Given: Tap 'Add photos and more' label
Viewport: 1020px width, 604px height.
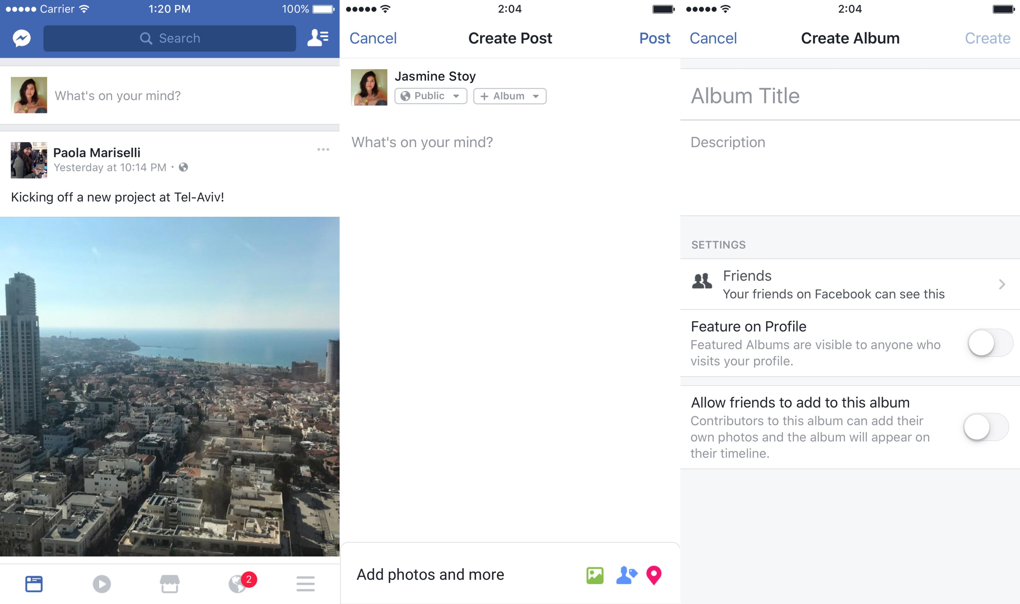Looking at the screenshot, I should 430,574.
